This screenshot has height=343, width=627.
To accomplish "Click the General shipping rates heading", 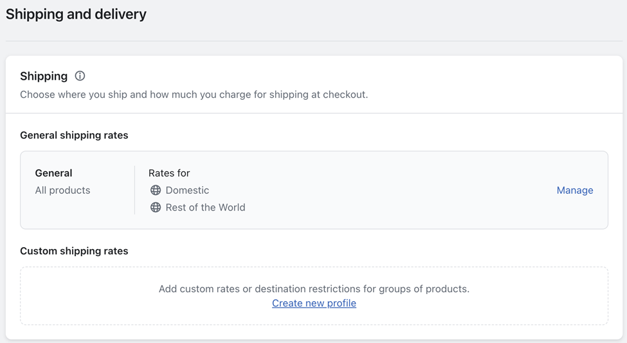I will [x=74, y=135].
